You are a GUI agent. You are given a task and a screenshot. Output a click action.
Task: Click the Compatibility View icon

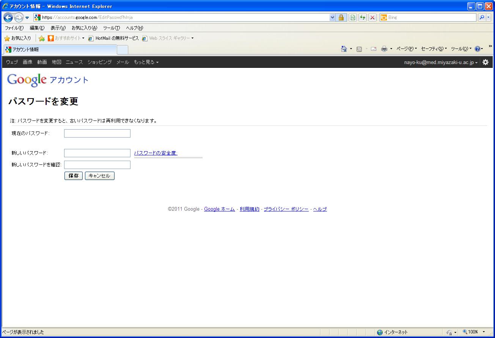click(x=353, y=17)
